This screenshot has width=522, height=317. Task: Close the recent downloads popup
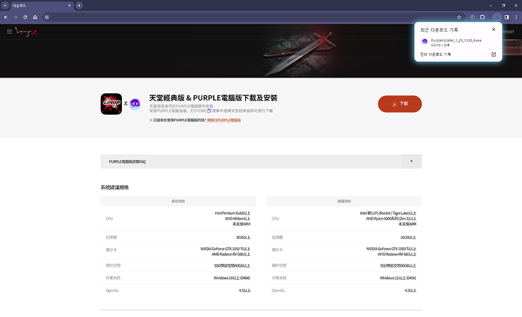[x=493, y=29]
